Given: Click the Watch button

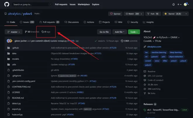Looking at the screenshot, I should 132,14.
